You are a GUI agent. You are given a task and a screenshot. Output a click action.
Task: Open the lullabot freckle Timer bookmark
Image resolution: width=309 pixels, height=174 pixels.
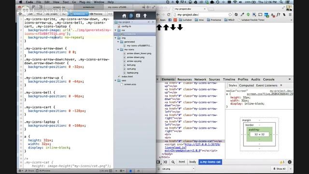[x=251, y=20]
